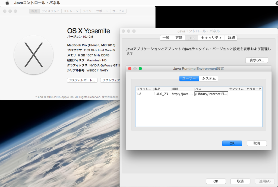Select the product cell 1.8.0_73
The width and height of the screenshot is (278, 187).
162,94
